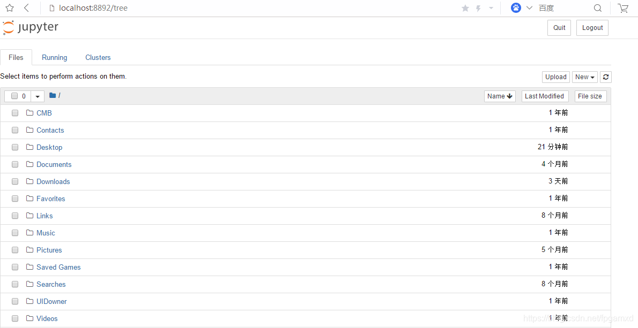The width and height of the screenshot is (638, 328).
Task: Click the root folder breadcrumb icon
Action: coord(53,95)
